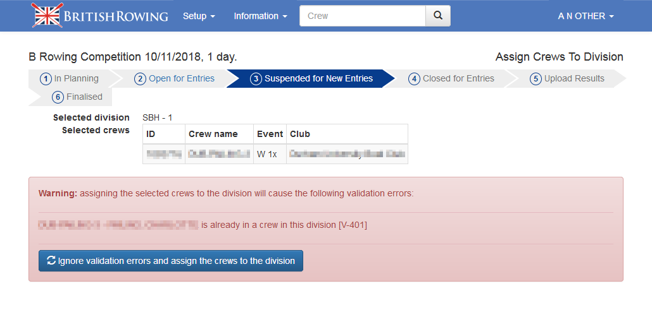652x322 pixels.
Task: Click the W 1x event cell
Action: (267, 154)
